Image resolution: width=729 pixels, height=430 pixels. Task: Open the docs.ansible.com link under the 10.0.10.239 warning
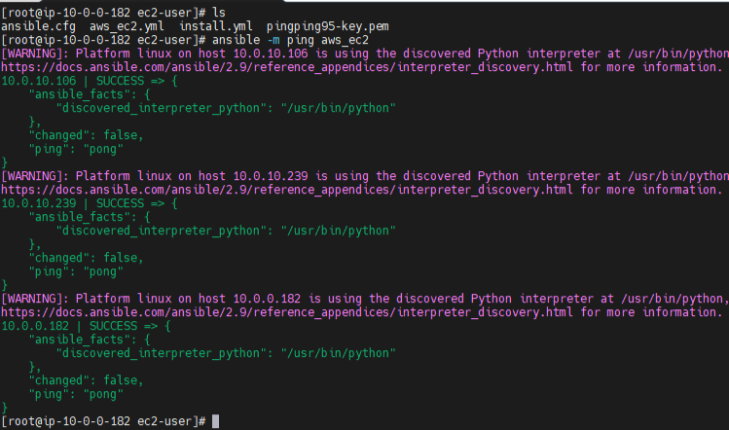click(x=286, y=190)
